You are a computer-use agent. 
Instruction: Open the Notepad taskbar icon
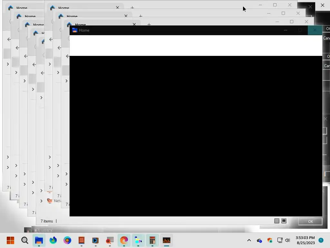82,240
